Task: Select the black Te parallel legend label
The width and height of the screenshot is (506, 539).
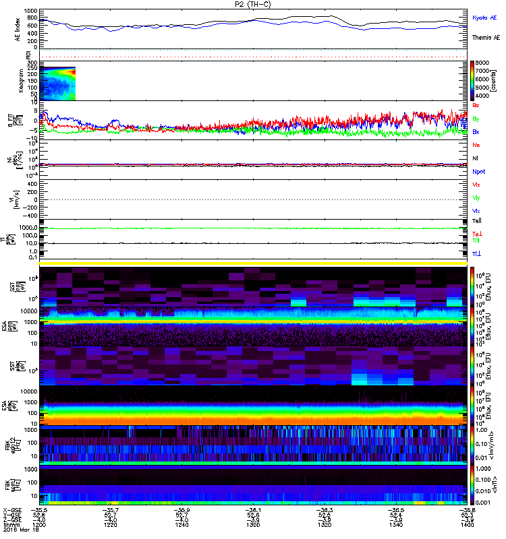Action: pyautogui.click(x=477, y=221)
